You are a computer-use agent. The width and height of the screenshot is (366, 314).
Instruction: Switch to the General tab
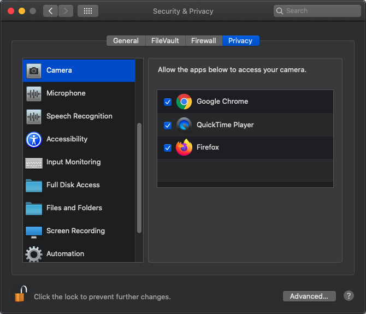point(126,41)
